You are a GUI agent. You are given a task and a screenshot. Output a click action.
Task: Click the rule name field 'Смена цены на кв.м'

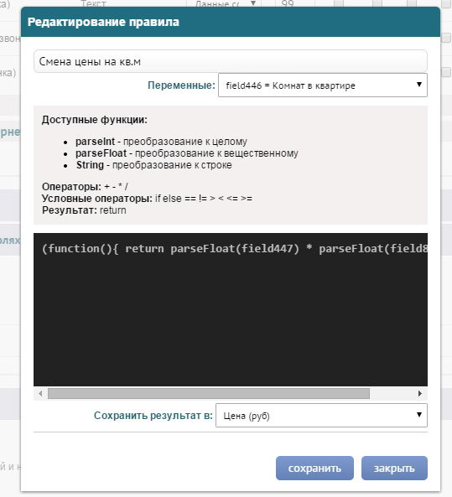point(231,61)
